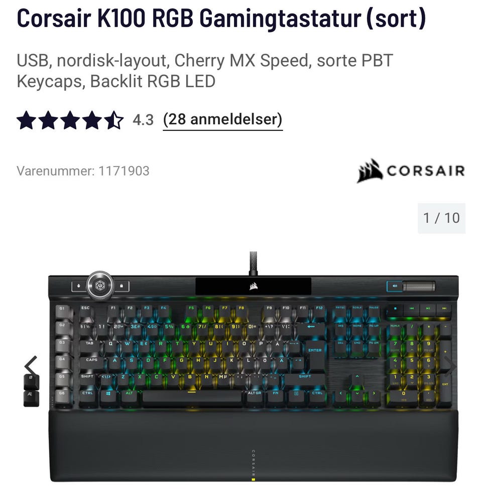Select the Corsair K100 RGB Gamingtastatur title

221,19
